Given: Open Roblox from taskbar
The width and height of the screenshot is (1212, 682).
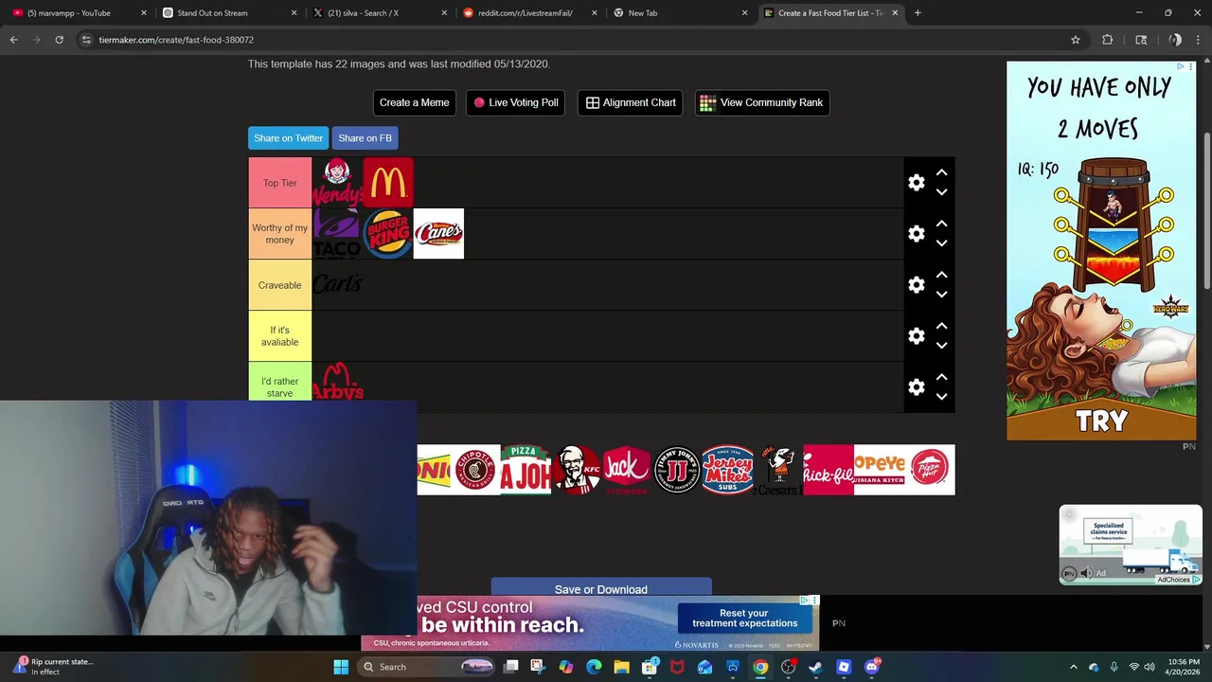Looking at the screenshot, I should tap(844, 667).
